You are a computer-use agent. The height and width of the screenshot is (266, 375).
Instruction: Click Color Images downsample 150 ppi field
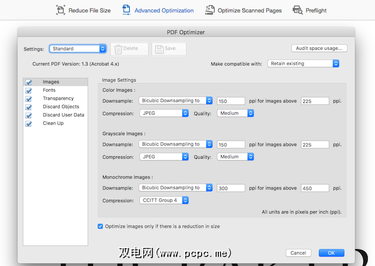click(x=231, y=101)
